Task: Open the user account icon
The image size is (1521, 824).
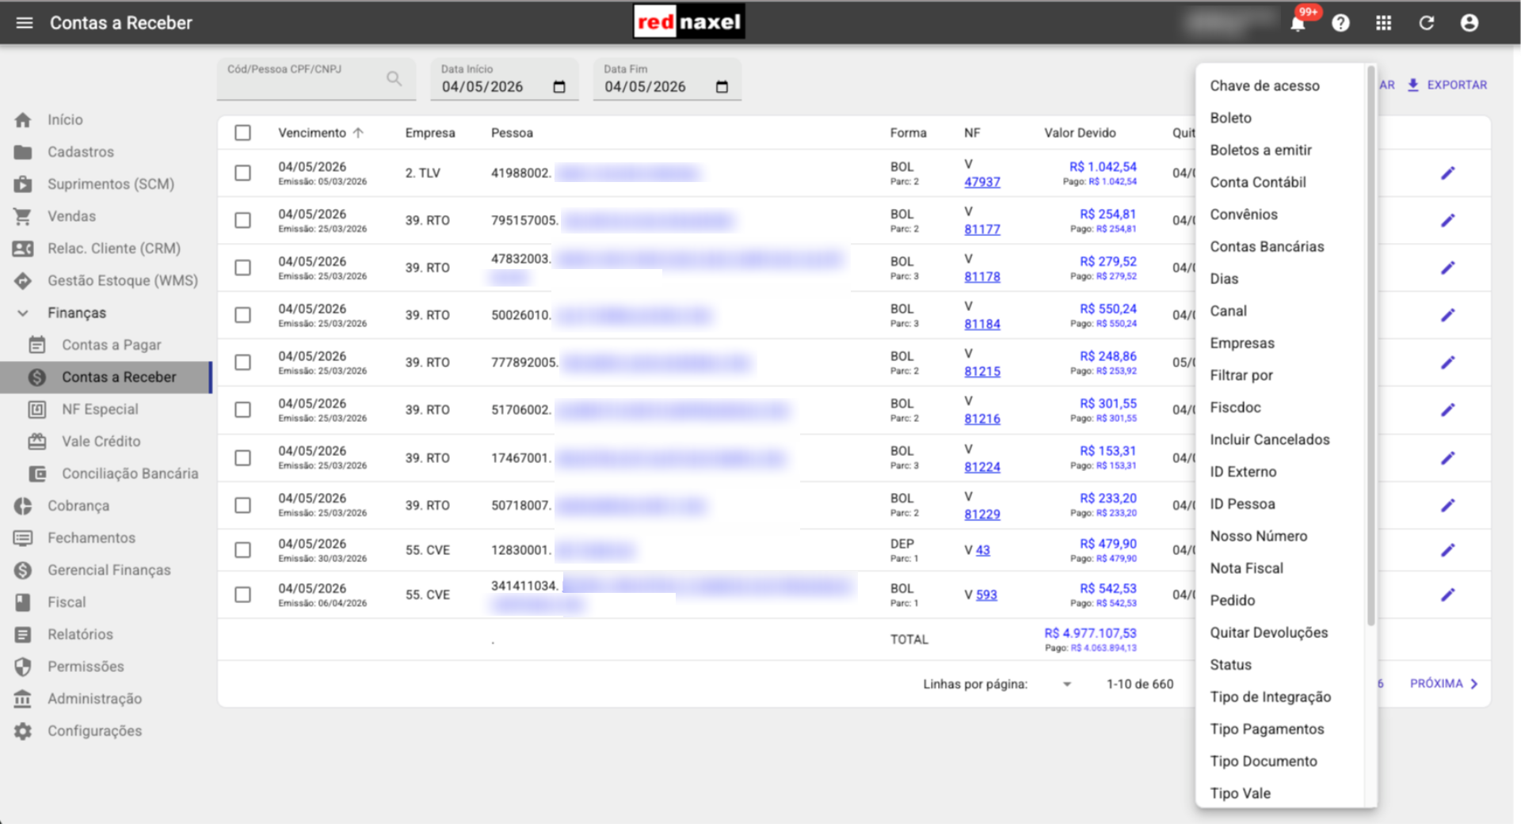Action: pyautogui.click(x=1469, y=23)
